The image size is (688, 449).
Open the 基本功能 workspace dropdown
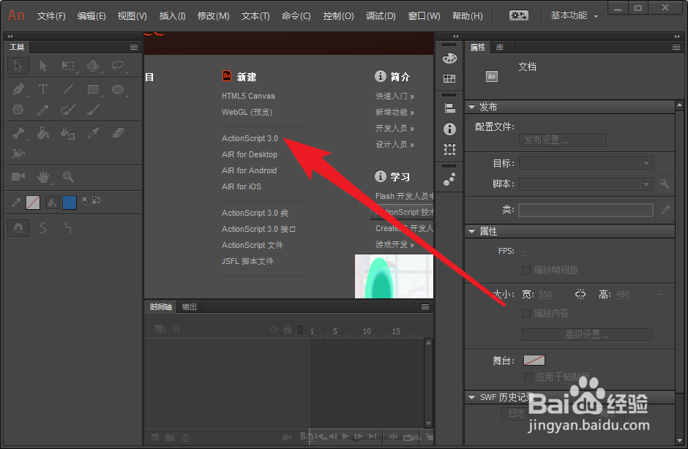[x=575, y=16]
